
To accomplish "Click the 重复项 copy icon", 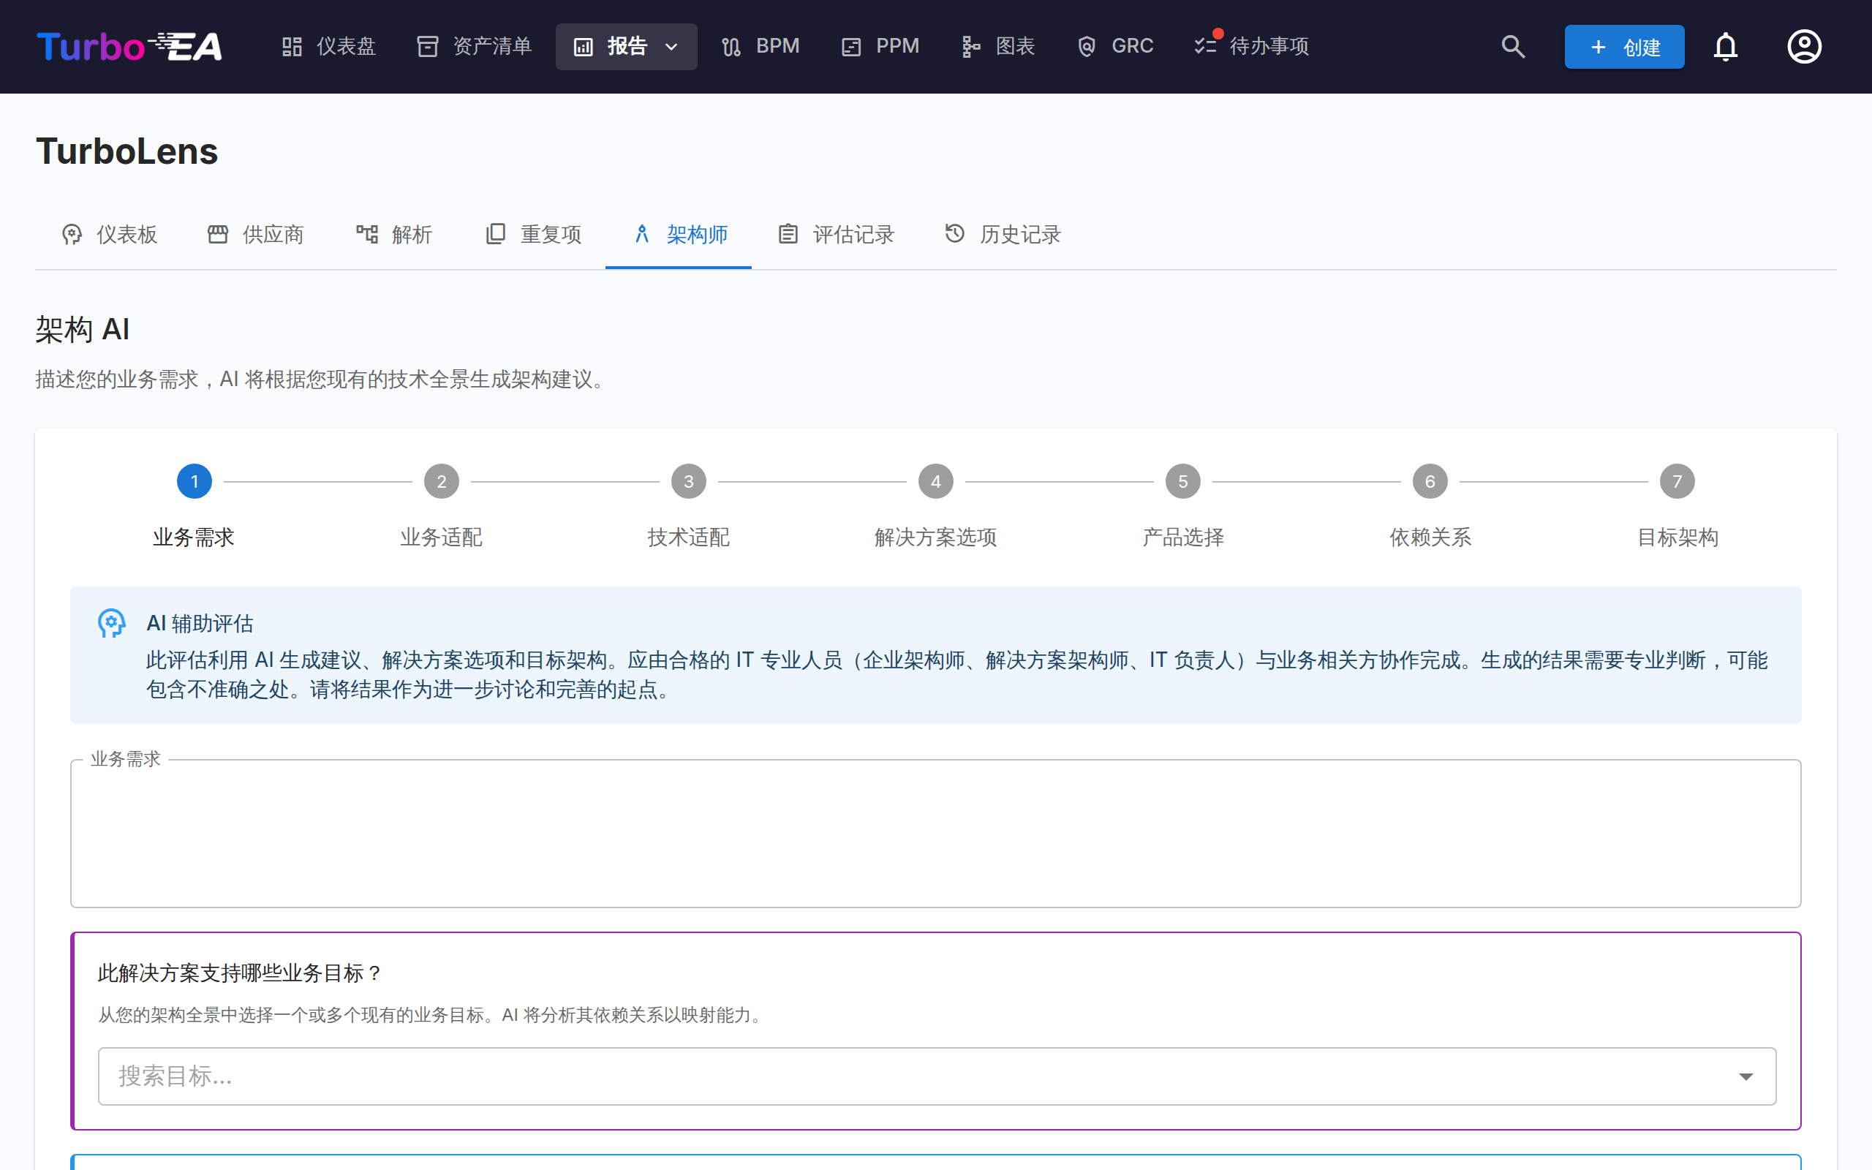I will point(496,234).
